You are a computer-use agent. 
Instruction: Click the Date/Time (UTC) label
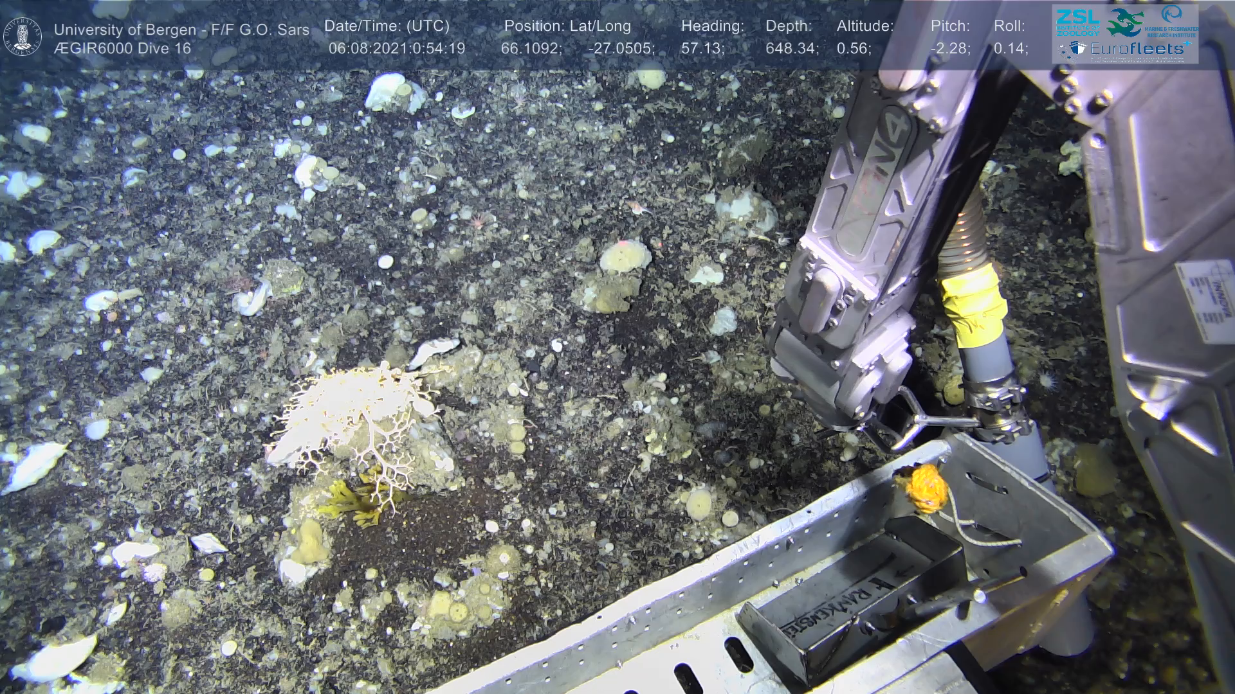tap(387, 26)
